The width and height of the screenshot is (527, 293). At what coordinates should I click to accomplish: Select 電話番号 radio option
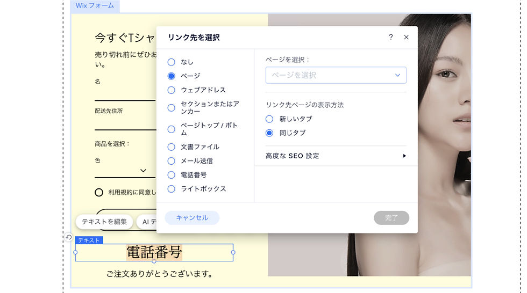(x=172, y=175)
